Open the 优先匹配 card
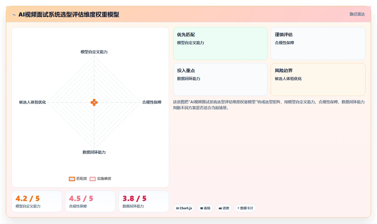Screen dimensions: 377x224 [x=220, y=44]
